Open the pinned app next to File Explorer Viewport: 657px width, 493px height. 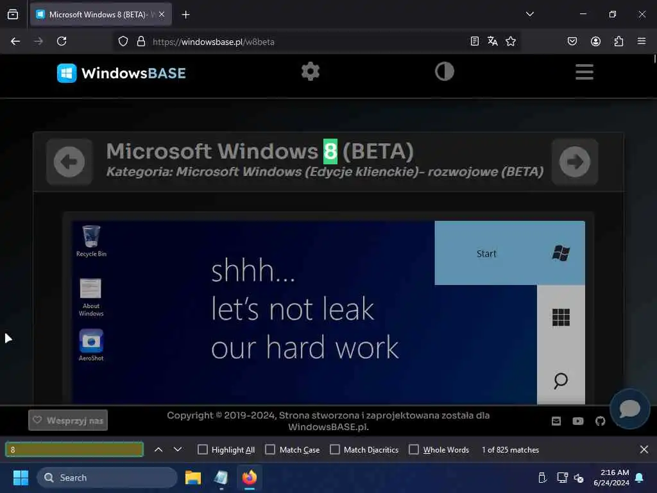tap(221, 478)
